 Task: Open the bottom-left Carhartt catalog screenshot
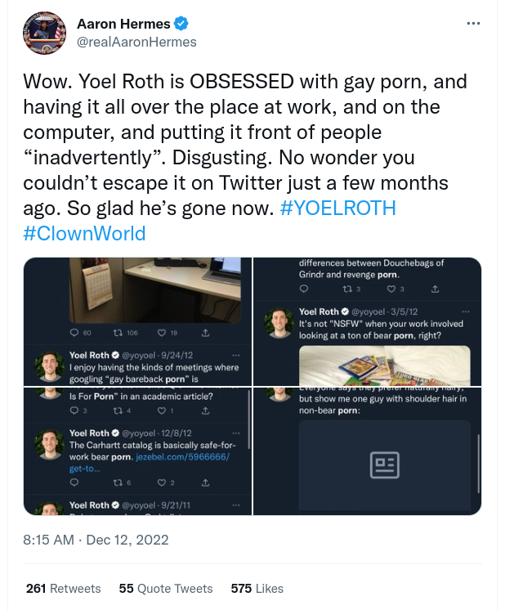[x=138, y=451]
